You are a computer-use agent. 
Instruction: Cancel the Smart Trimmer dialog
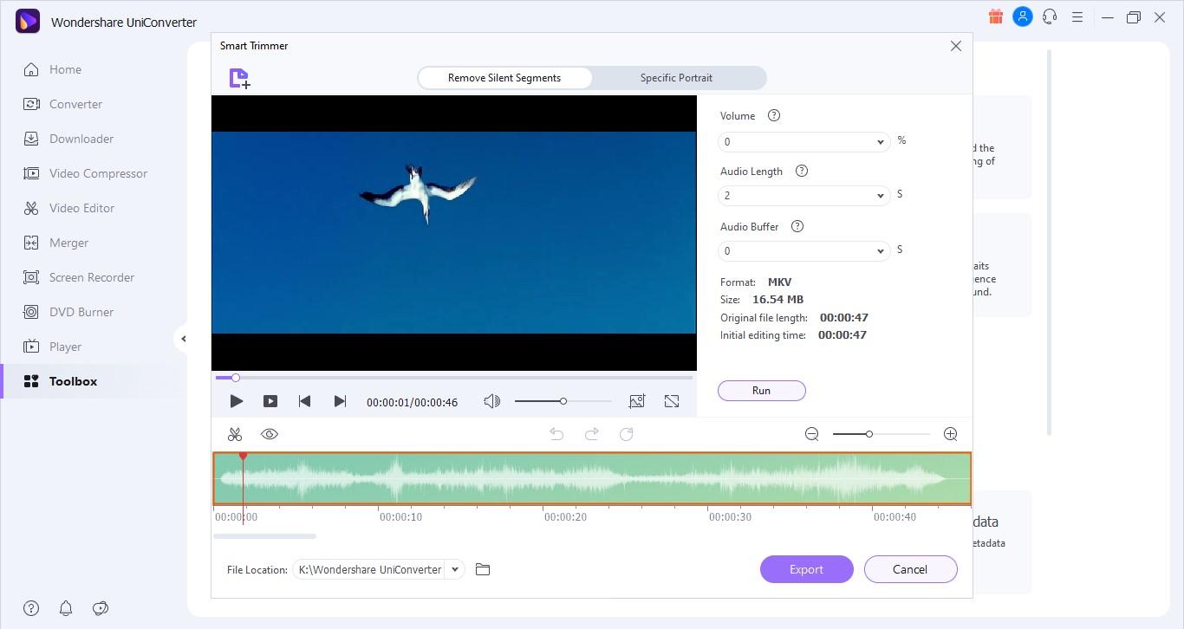(910, 569)
